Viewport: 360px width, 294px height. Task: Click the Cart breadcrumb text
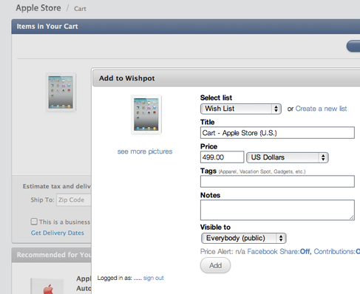pos(80,9)
